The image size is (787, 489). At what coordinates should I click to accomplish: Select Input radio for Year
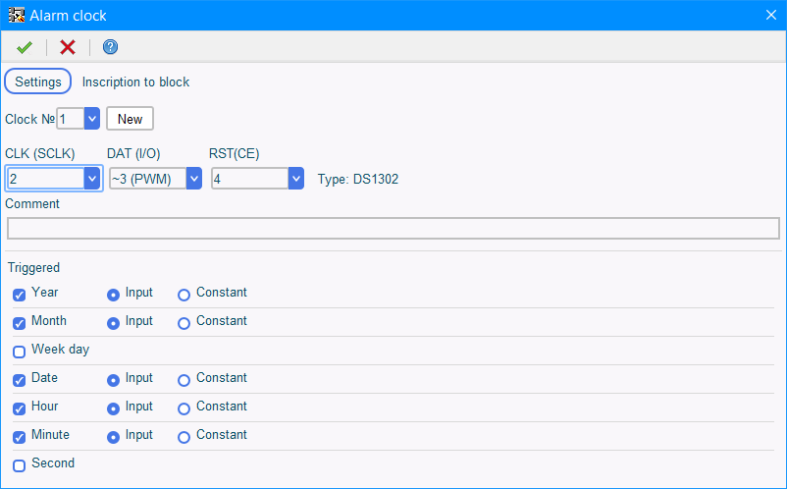(x=113, y=296)
